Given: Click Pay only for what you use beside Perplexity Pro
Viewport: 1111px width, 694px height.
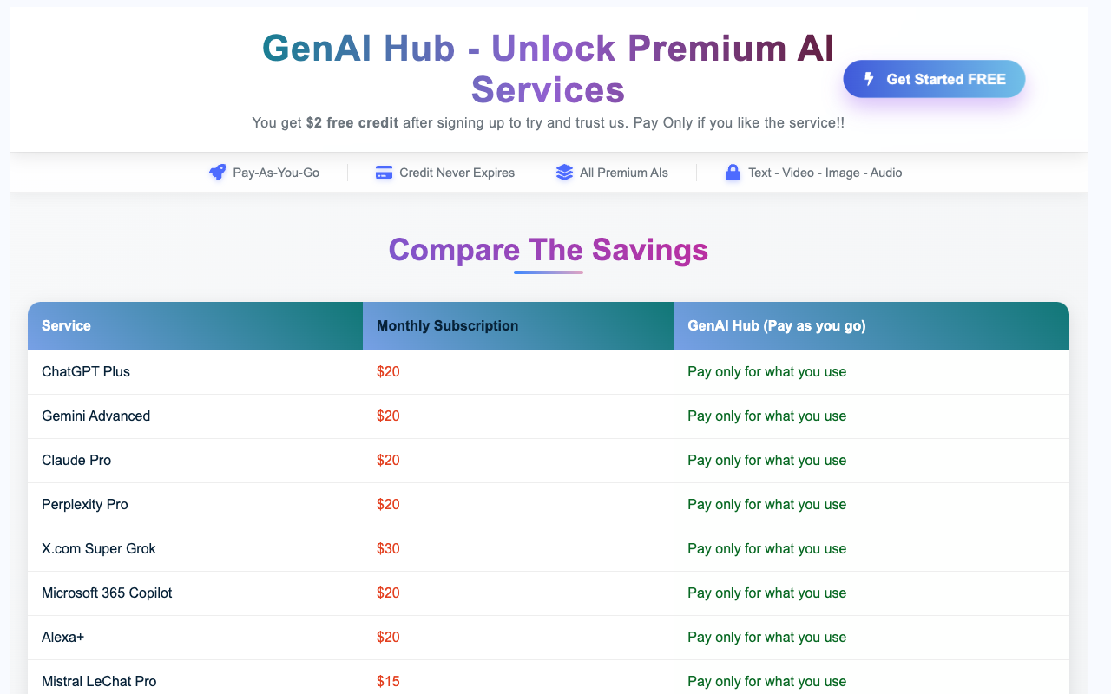Looking at the screenshot, I should click(x=766, y=504).
